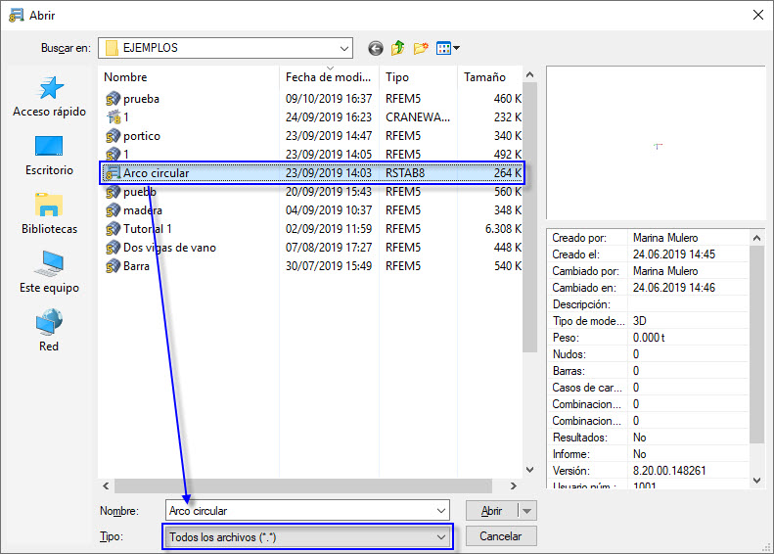Go back using the back arrow icon

pyautogui.click(x=376, y=48)
